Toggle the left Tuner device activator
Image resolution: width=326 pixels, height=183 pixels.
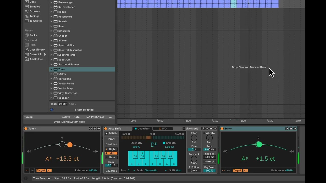[x=26, y=129]
